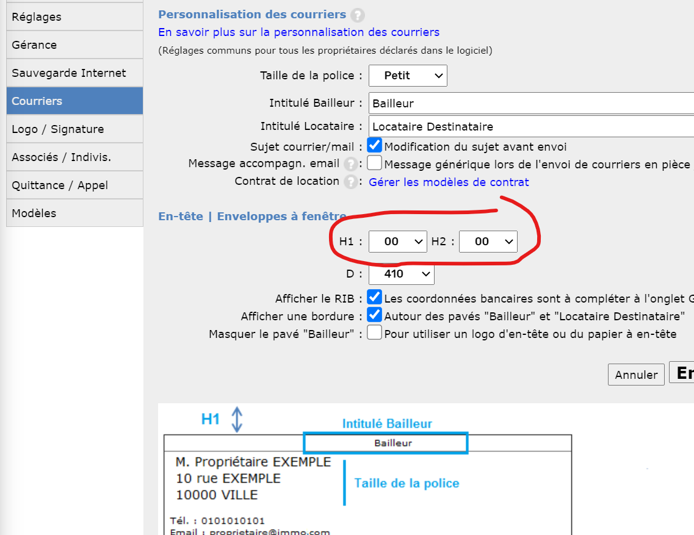The image size is (694, 535).
Task: Click M. Propriétaire EXEMPLE preview text
Action: click(x=253, y=462)
